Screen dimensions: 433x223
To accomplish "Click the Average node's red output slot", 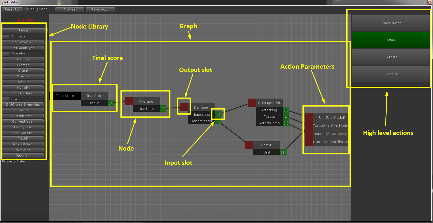I will pos(129,101).
